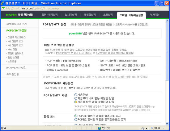
Task: Open the Mac 메일 guide link
Action: point(12,50)
